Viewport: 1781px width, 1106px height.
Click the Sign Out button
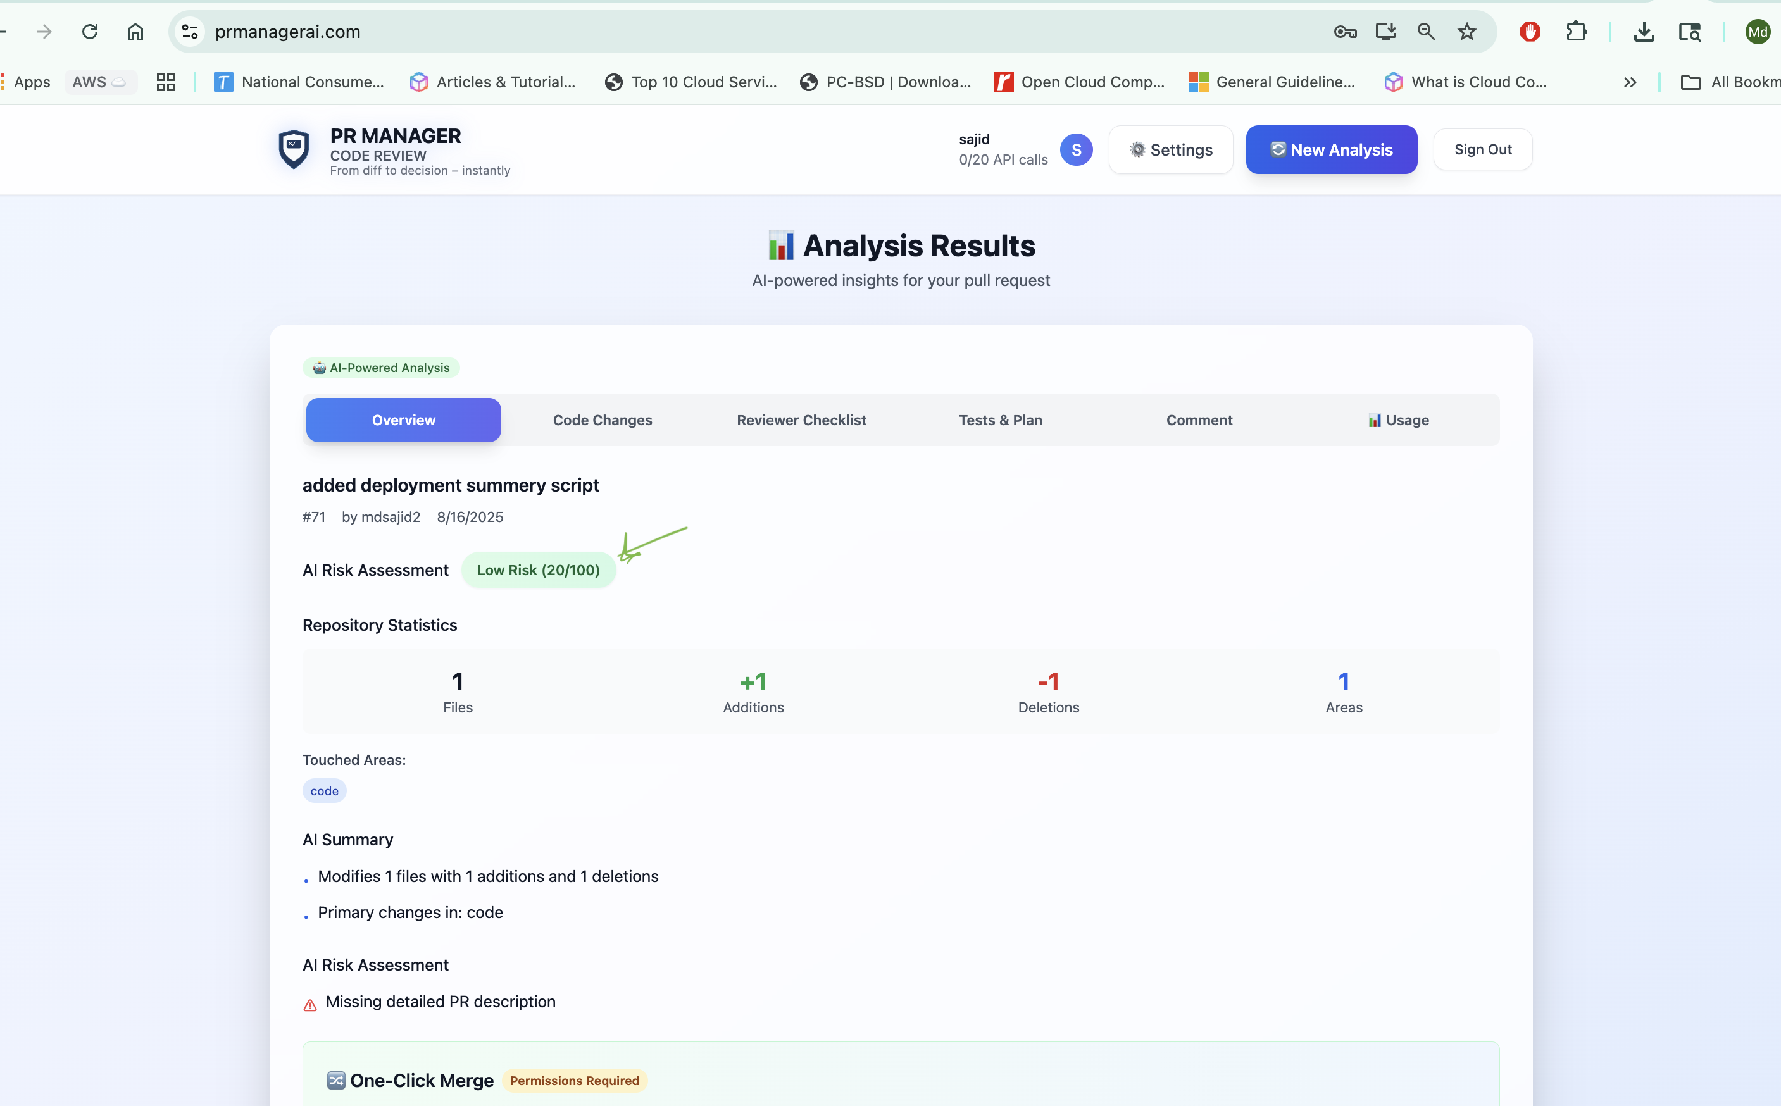[1482, 149]
